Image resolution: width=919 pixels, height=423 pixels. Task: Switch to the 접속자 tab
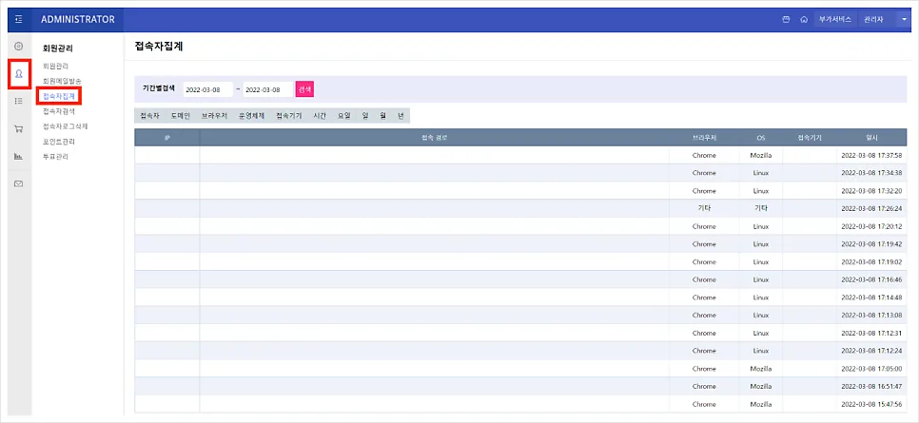coord(149,116)
